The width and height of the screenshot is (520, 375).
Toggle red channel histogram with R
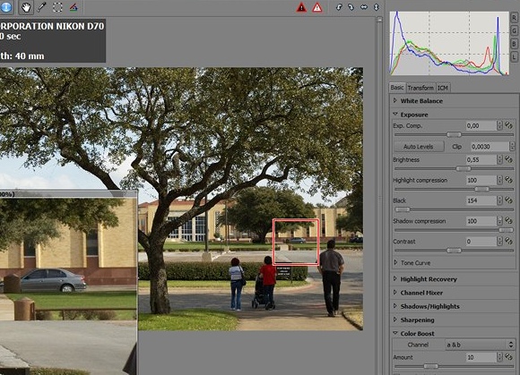coord(514,18)
